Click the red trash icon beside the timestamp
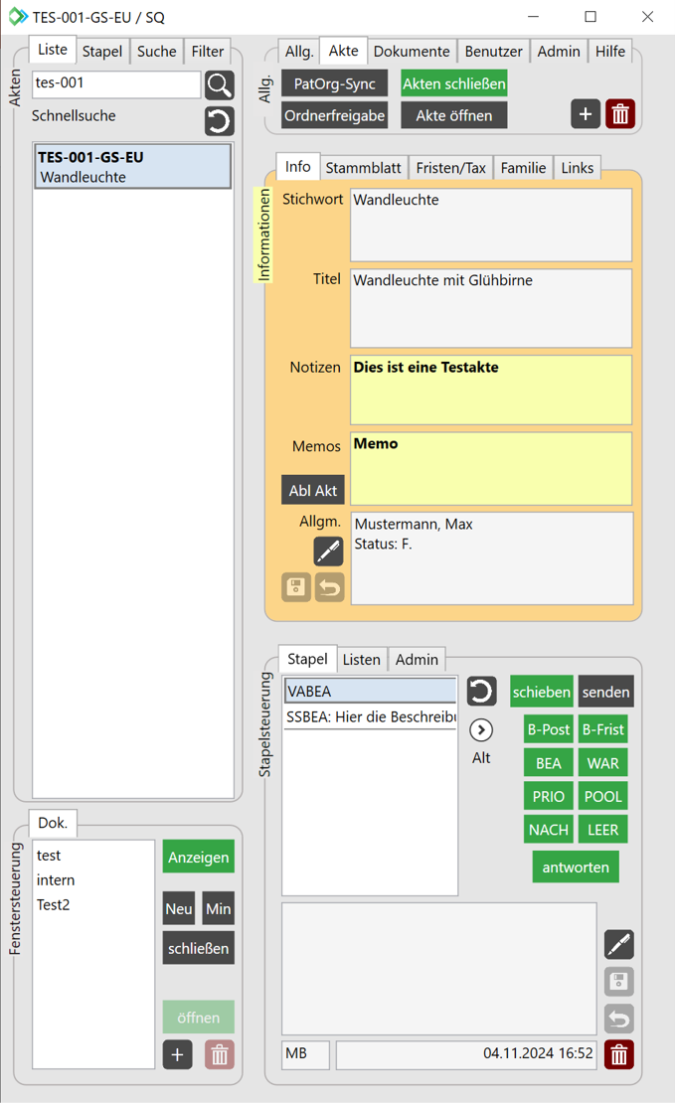The width and height of the screenshot is (675, 1103). [619, 1054]
